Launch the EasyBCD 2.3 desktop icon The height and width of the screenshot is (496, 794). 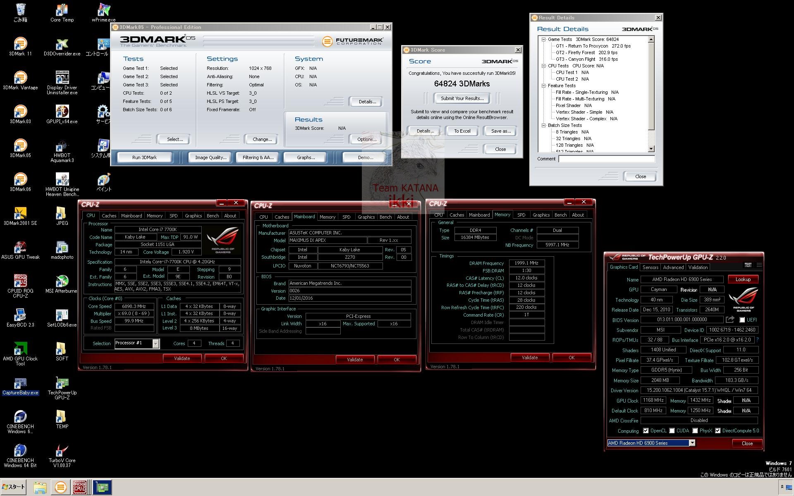pyautogui.click(x=20, y=318)
